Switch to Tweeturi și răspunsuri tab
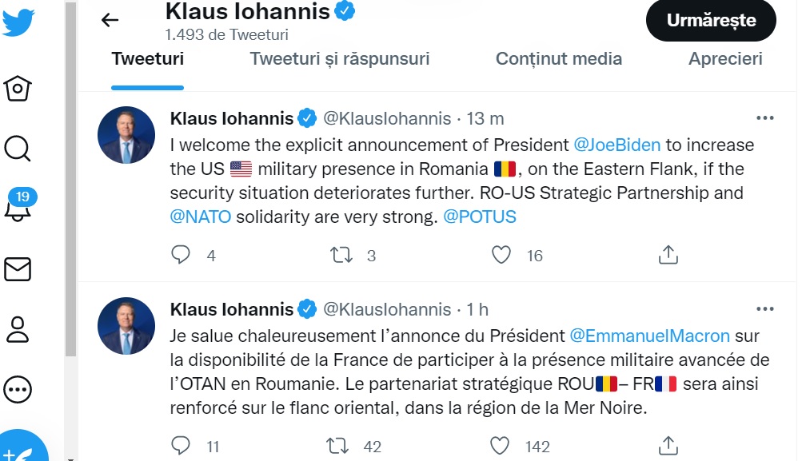 pyautogui.click(x=340, y=58)
